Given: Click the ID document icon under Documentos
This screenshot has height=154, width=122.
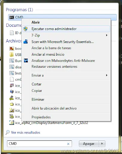Looking at the screenshot, I should [x=12, y=33].
